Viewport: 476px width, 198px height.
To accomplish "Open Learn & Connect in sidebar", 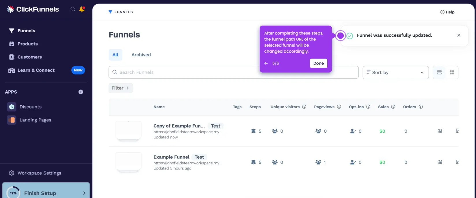I will coord(36,70).
